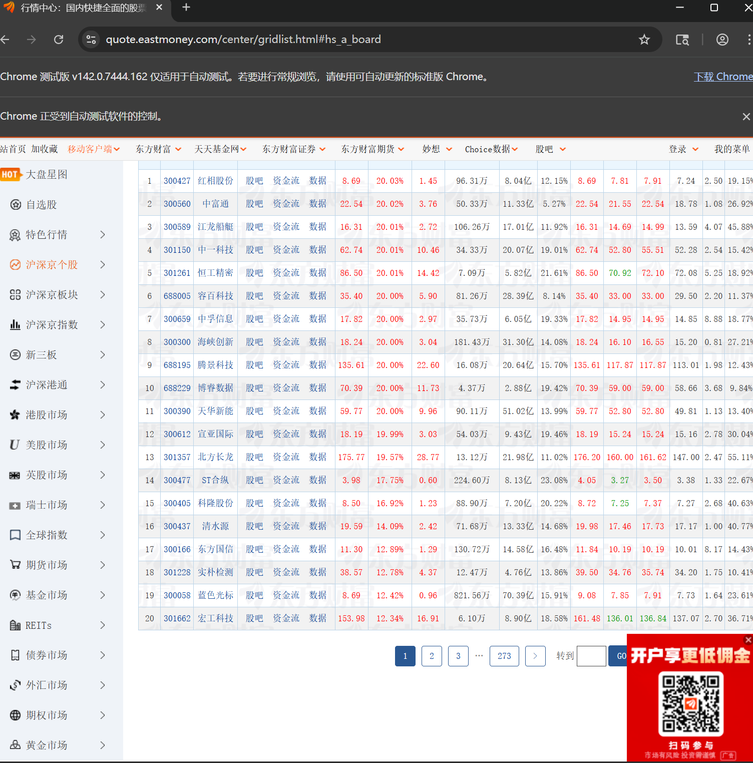Expand the 港股市场 submenu chevron
Image resolution: width=753 pixels, height=763 pixels.
103,415
